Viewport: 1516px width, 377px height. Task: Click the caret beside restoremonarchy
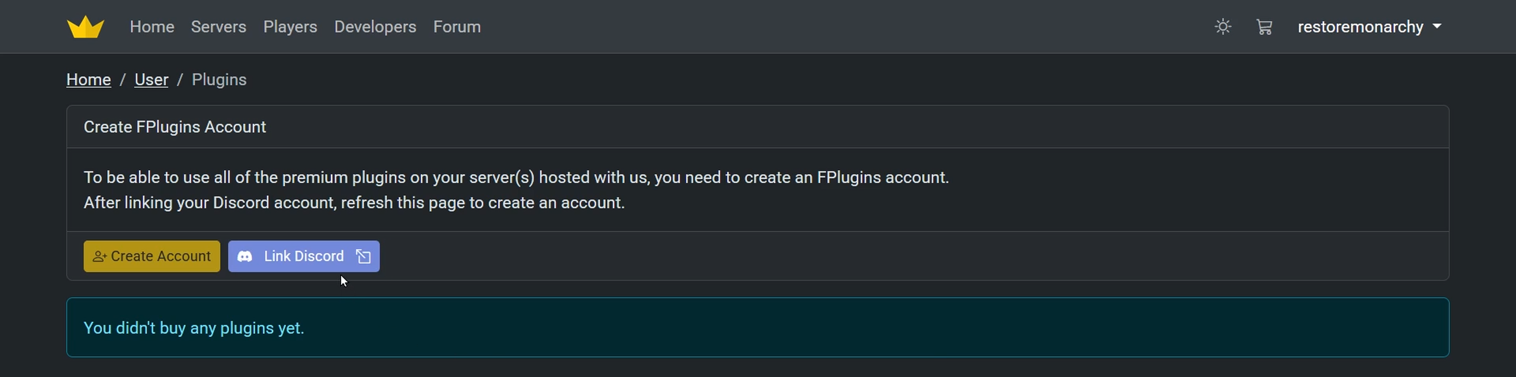coord(1437,27)
